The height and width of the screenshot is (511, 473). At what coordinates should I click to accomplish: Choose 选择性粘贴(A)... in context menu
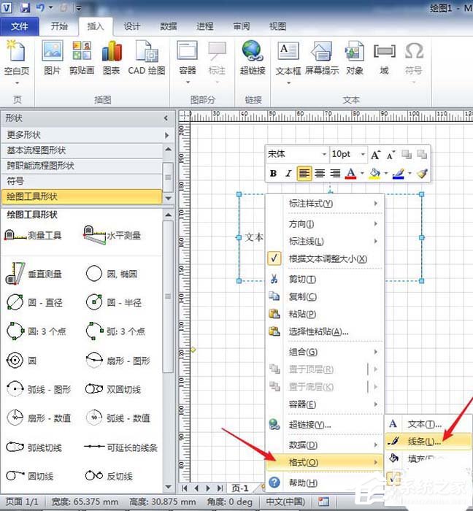point(325,331)
